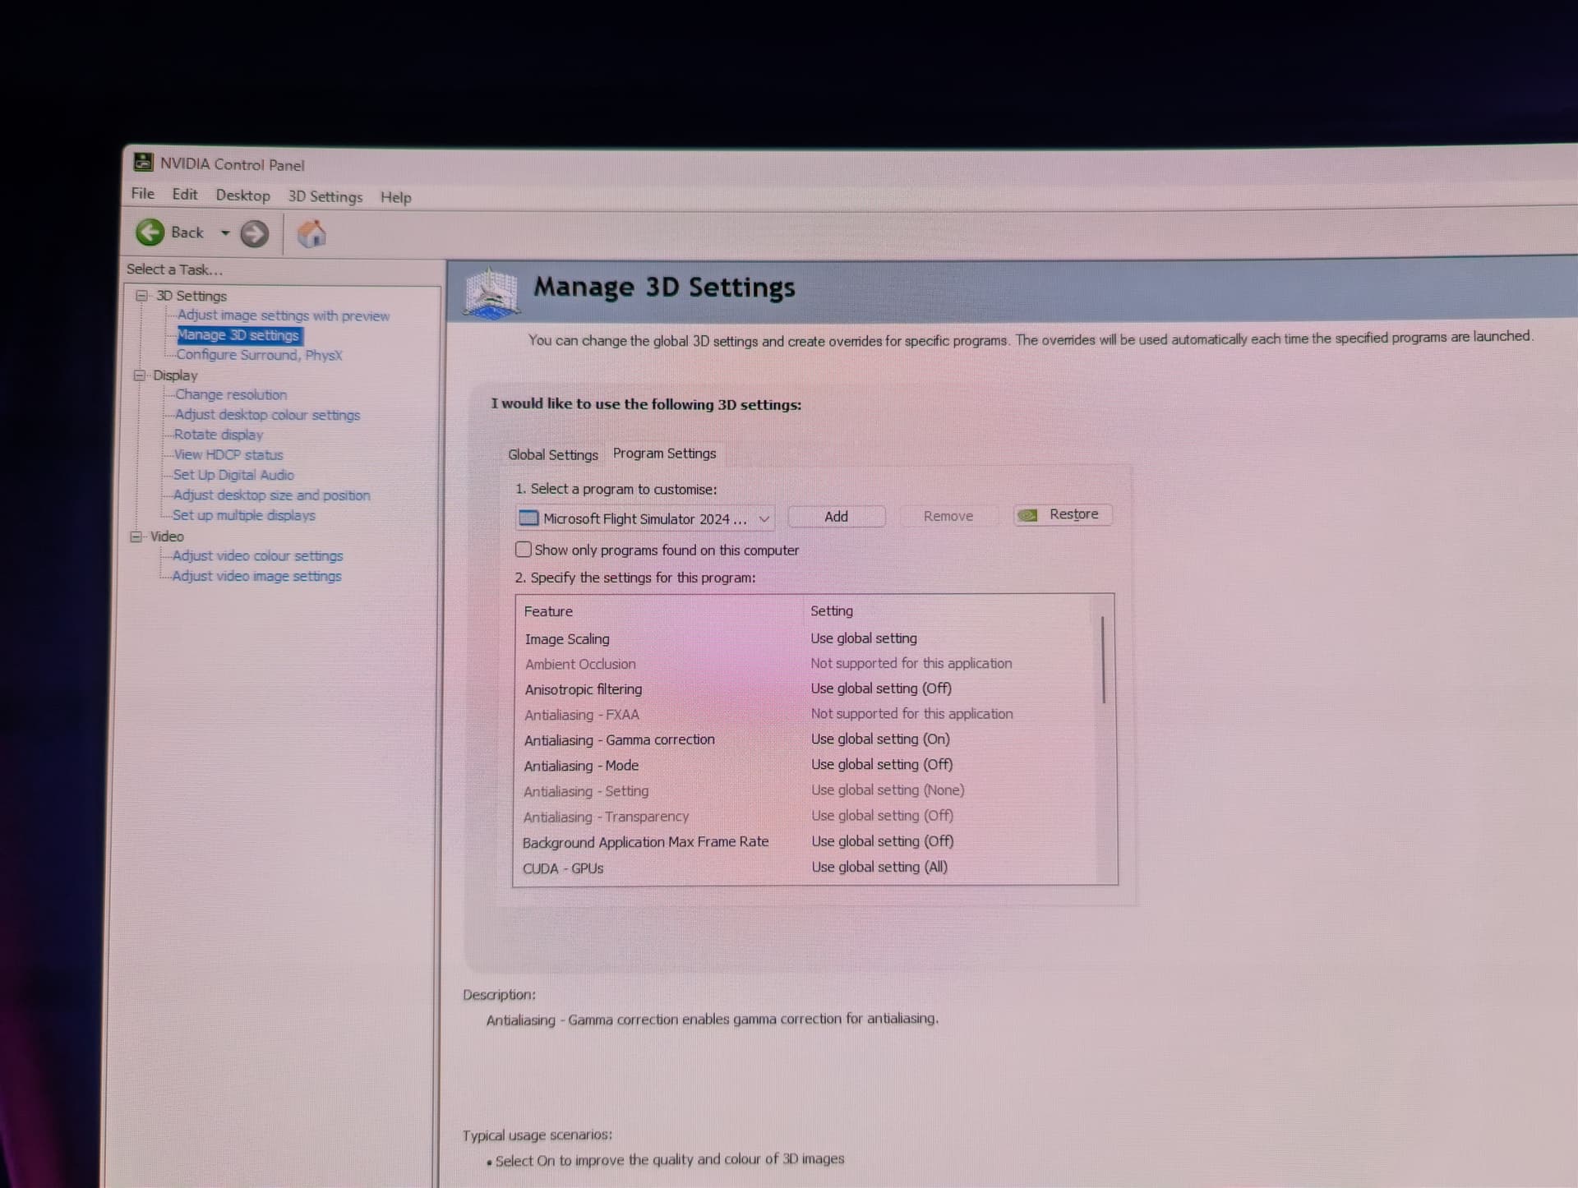Click the Forward arrow icon
Image resolution: width=1578 pixels, height=1188 pixels.
coord(254,234)
